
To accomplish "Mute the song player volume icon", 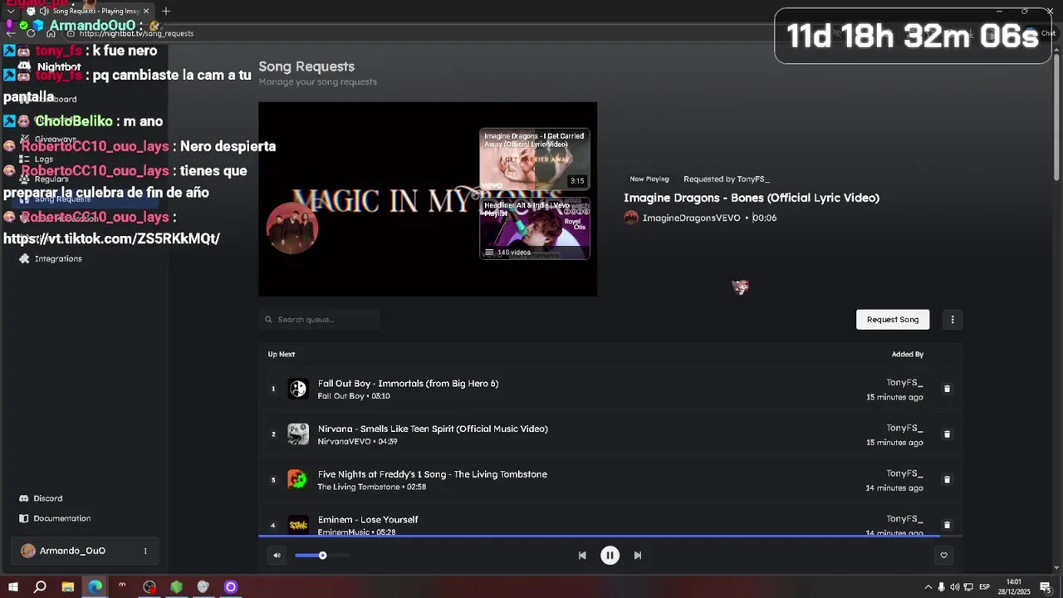I will click(x=277, y=556).
